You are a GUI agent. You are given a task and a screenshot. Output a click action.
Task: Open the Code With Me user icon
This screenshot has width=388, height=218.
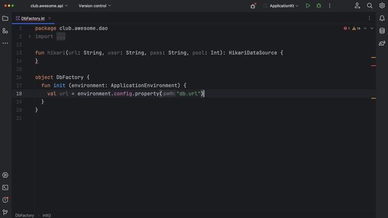357,5
